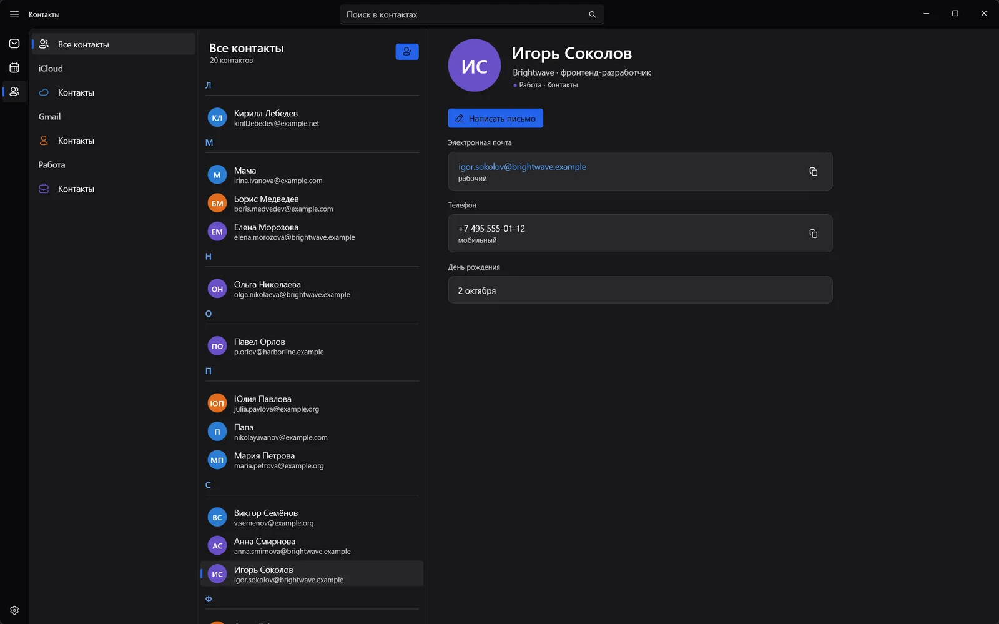Click the iCloud account heading
Viewport: 999px width, 624px height.
click(51, 69)
